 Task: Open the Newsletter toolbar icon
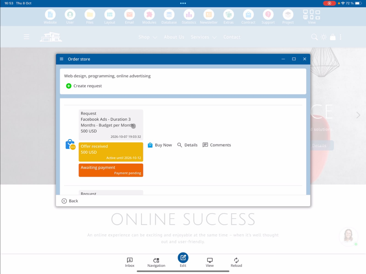(209, 15)
